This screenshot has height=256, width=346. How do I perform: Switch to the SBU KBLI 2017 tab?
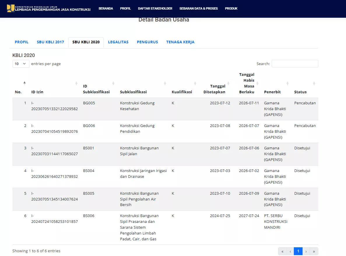coord(50,42)
